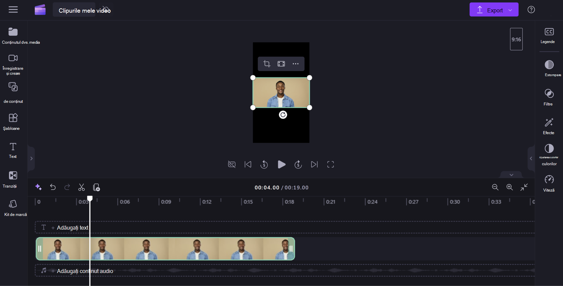
Task: Skip to the beginning of video
Action: tap(248, 164)
